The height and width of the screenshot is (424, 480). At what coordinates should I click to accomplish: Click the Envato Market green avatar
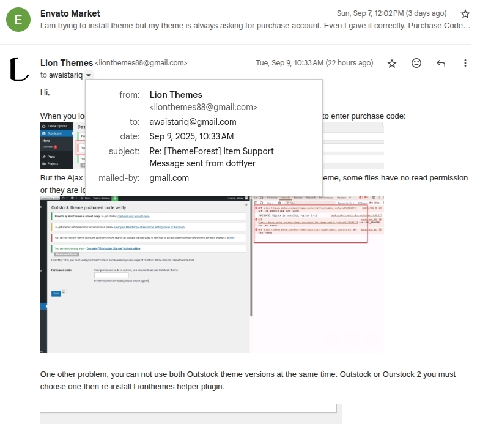click(x=18, y=20)
